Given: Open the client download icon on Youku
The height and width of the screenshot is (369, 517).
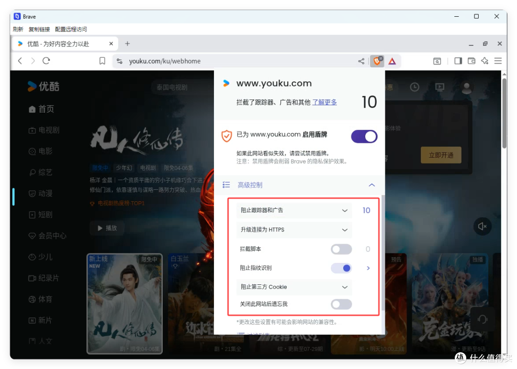Looking at the screenshot, I should click(x=439, y=87).
